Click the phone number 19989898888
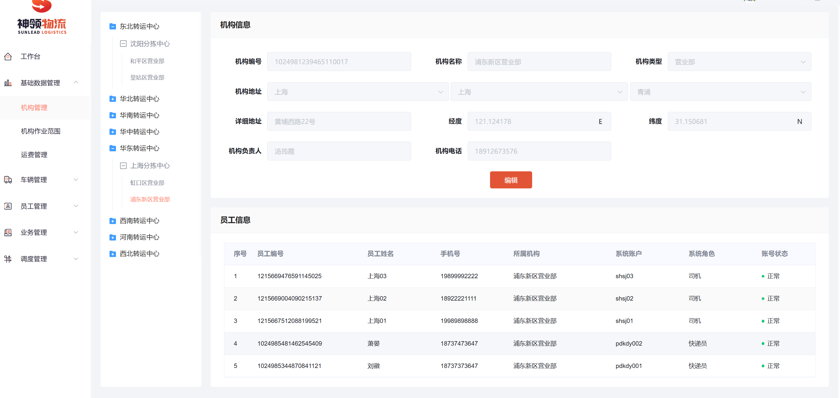 [x=459, y=321]
